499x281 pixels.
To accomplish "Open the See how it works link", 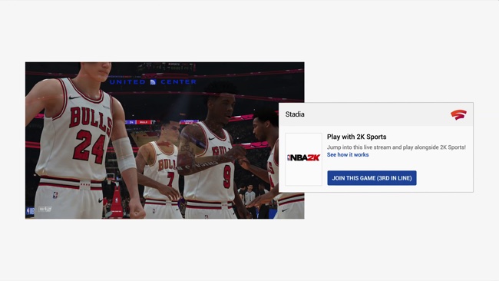I will 348,154.
